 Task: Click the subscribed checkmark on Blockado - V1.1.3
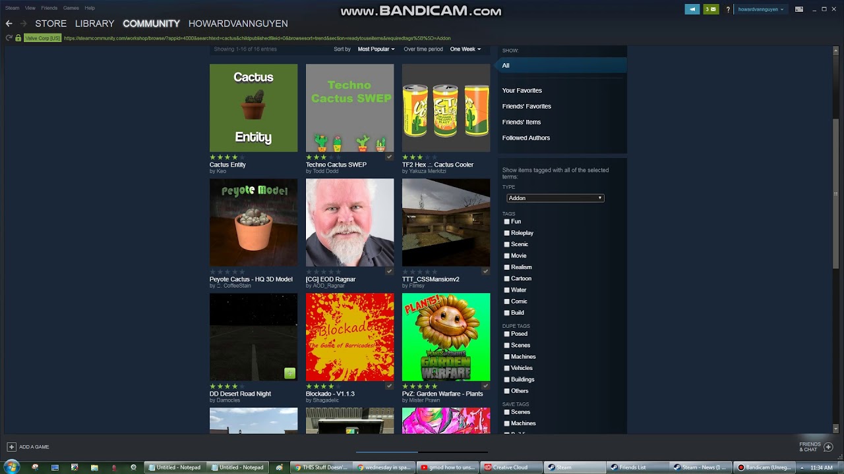click(389, 386)
